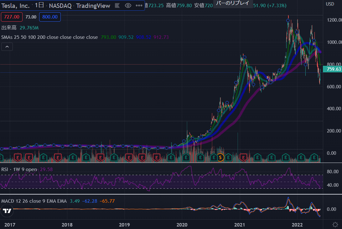Screen dimensions: 342x229
Task: Click the MACD histogram value 3.49
Action: pos(75,201)
